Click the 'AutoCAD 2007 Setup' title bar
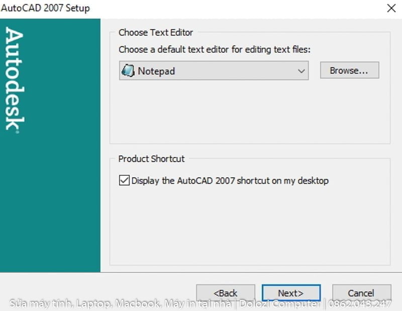The width and height of the screenshot is (402, 311). [45, 8]
